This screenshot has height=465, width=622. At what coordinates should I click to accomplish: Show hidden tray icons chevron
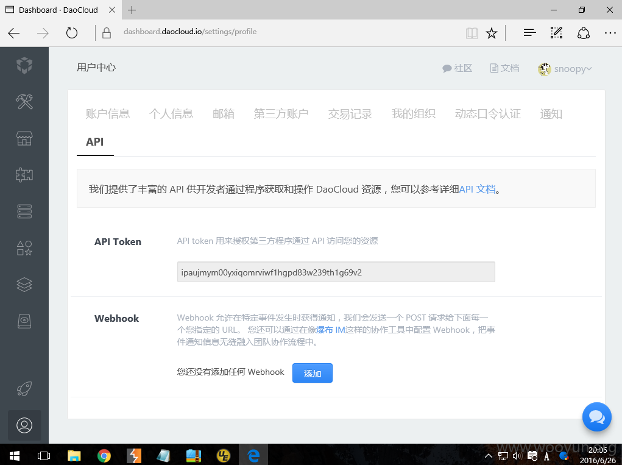[489, 456]
